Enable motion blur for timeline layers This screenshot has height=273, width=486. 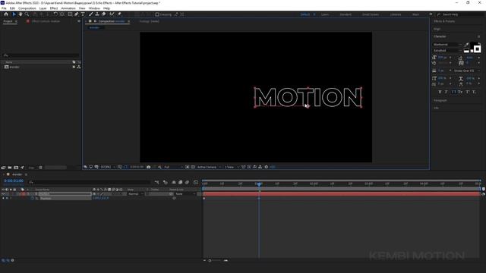[187, 182]
